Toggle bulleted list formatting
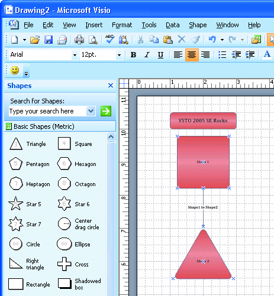Image resolution: width=274 pixels, height=296 pixels. 223,55
